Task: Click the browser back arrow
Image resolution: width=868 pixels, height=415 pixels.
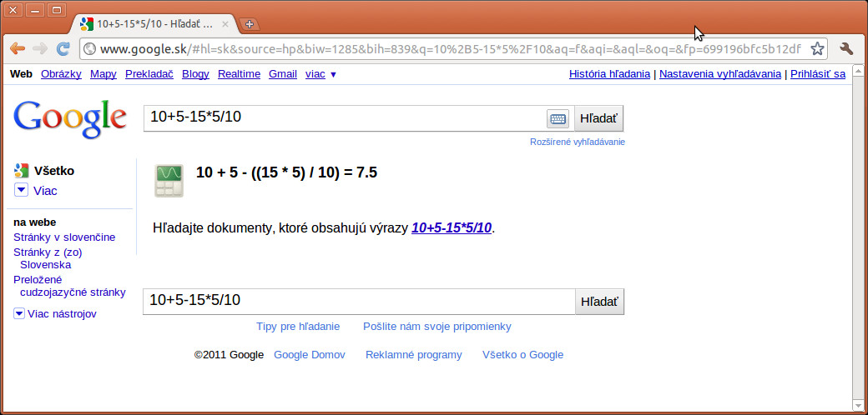Action: click(18, 48)
